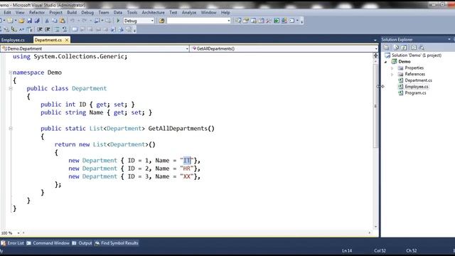Click the Increase Indent icon
This screenshot has width=455, height=256.
click(x=48, y=29)
